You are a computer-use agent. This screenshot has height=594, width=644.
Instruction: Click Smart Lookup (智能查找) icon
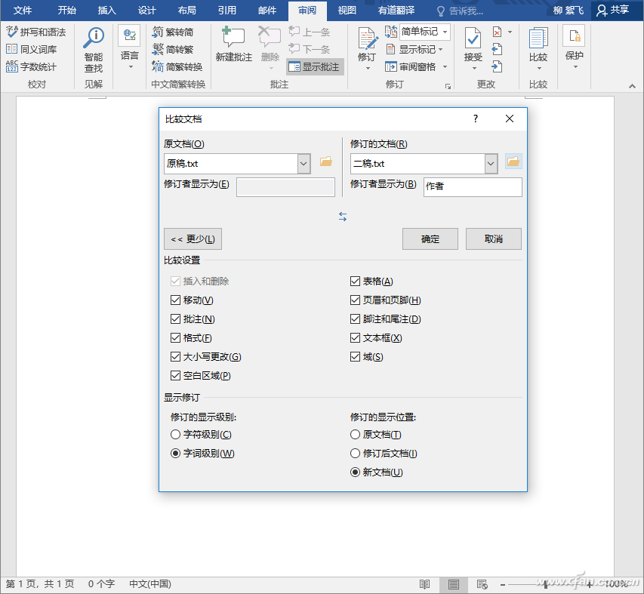point(94,38)
